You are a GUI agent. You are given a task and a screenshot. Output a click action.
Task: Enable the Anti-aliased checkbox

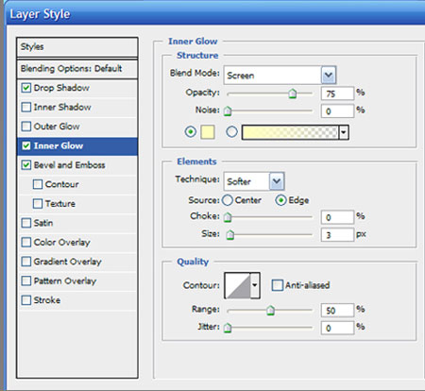click(x=277, y=285)
